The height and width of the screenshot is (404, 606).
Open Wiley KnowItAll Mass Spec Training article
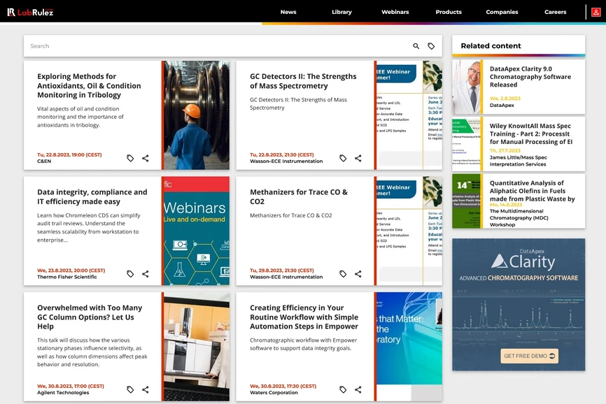pos(530,134)
